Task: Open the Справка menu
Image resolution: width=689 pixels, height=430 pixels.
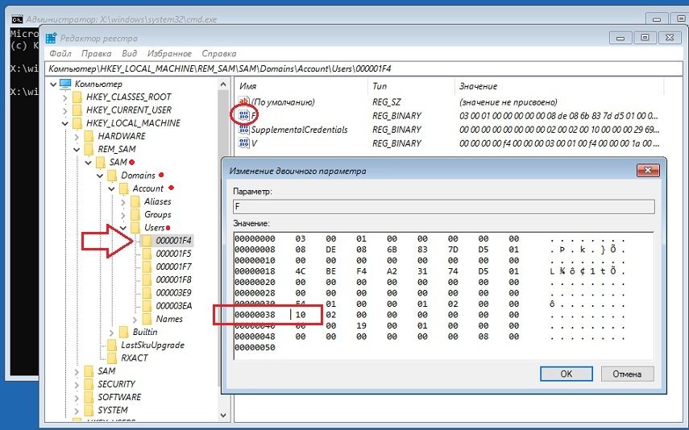Action: pos(219,53)
